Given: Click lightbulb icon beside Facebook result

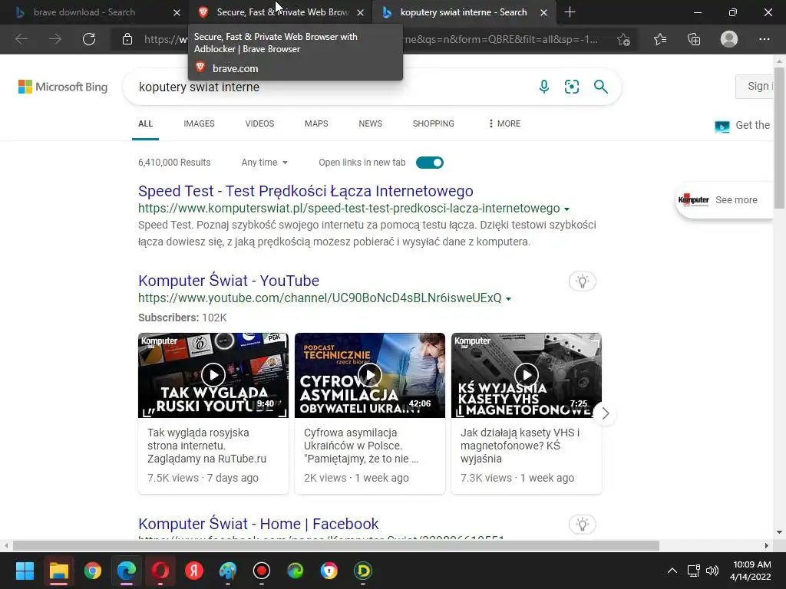Looking at the screenshot, I should pyautogui.click(x=582, y=525).
